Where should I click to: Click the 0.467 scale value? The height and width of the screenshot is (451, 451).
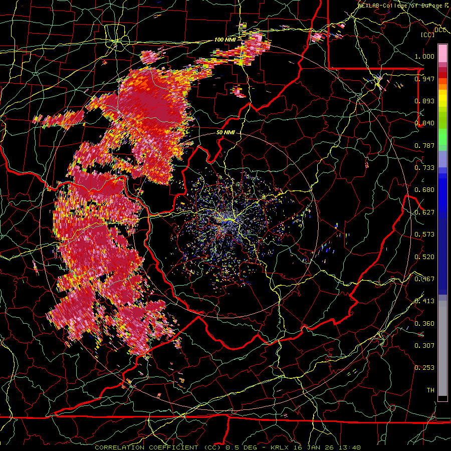424,279
